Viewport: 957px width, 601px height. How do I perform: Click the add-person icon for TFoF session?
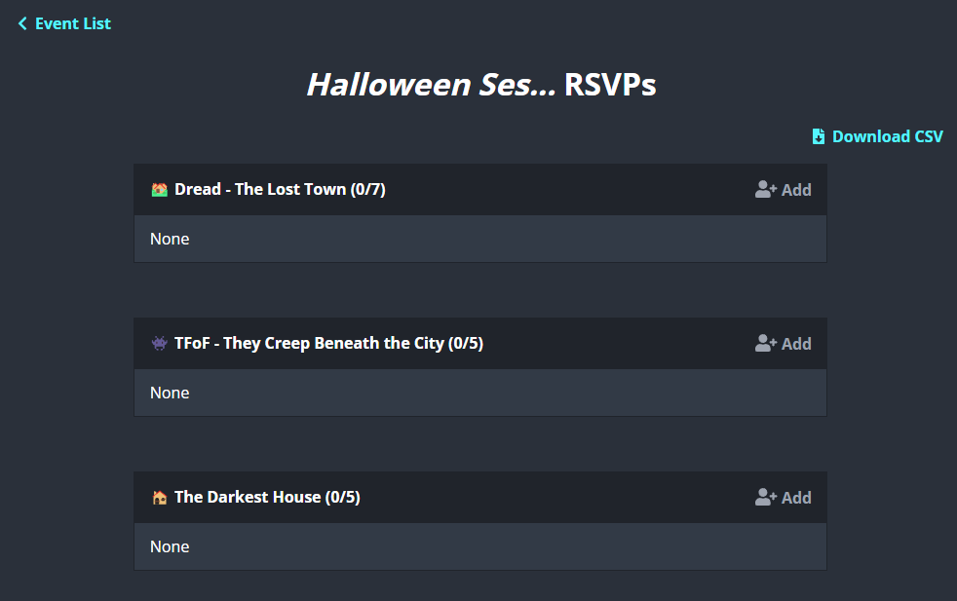click(x=765, y=344)
